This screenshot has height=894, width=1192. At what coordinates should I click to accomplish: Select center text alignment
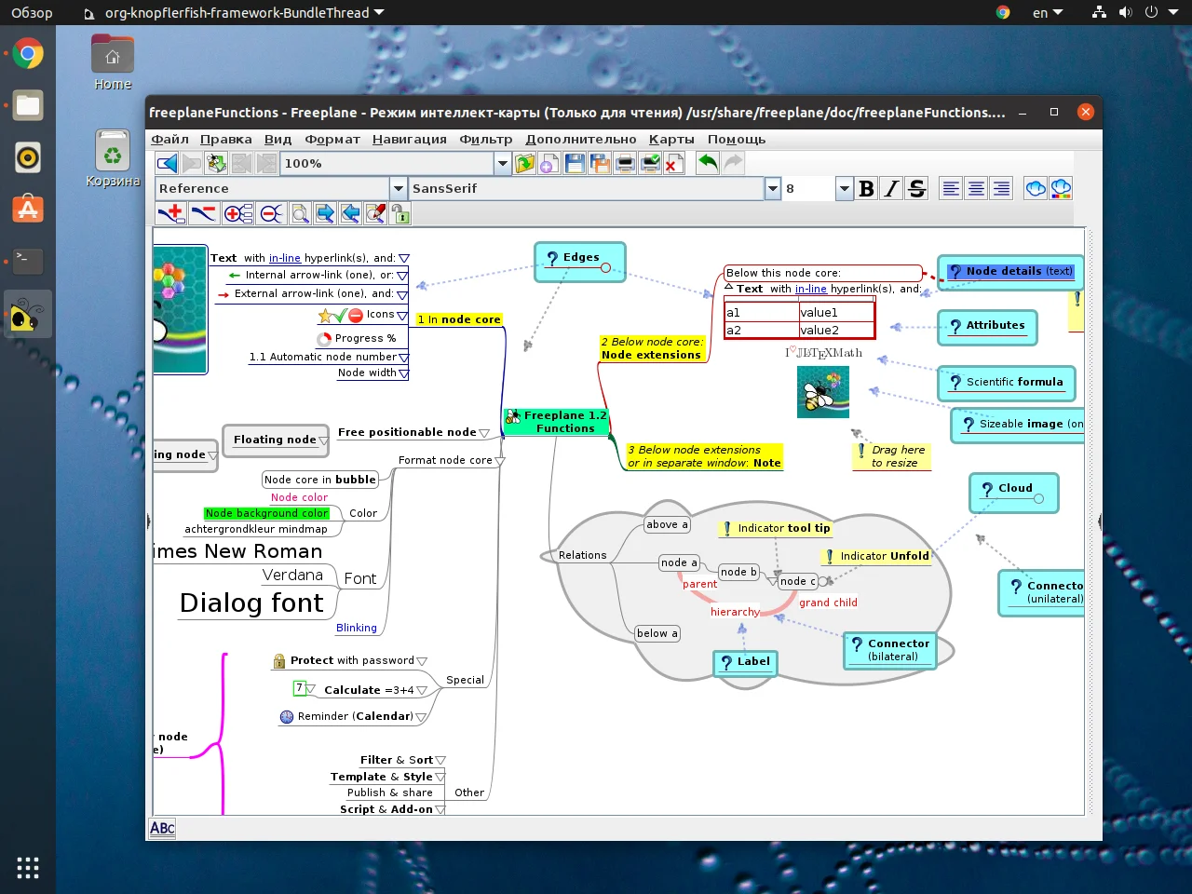(x=976, y=188)
